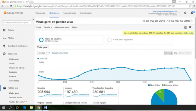The width and height of the screenshot is (196, 111).
Task: Select the Por hora chart view
Action: [x=169, y=53]
